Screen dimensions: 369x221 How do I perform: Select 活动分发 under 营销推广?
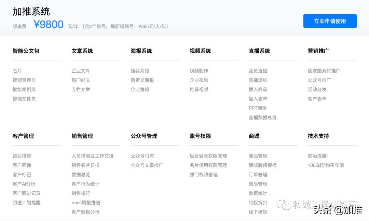pos(317,89)
